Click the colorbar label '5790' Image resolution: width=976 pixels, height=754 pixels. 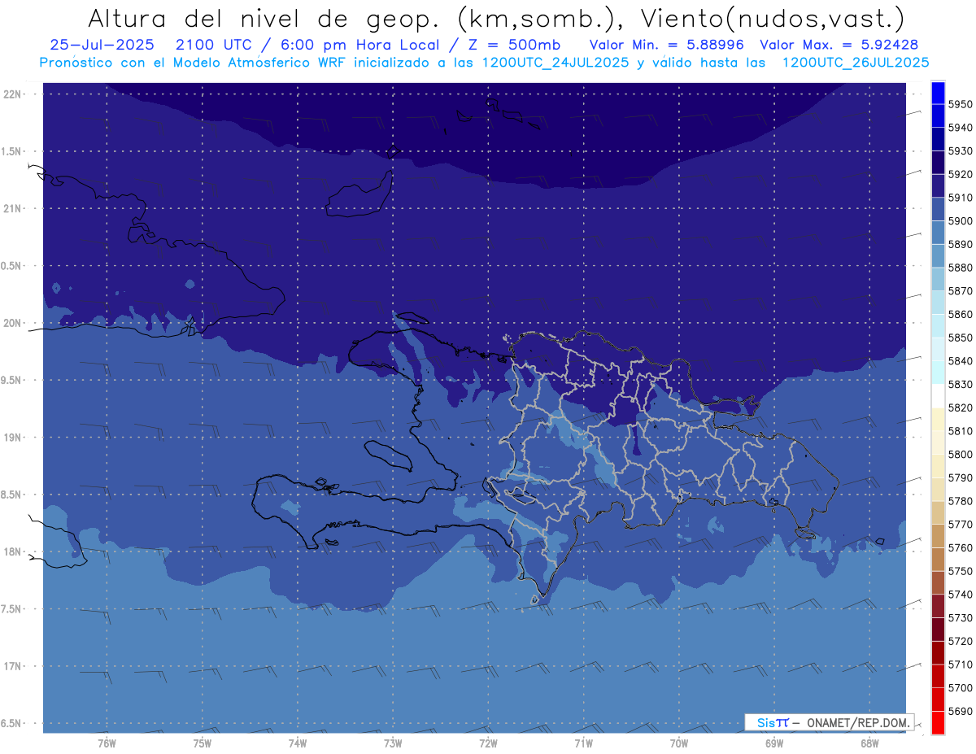[960, 477]
